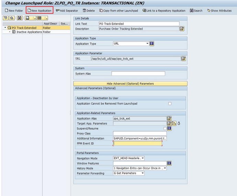
Task: Collapse the PO Track Extended folder node
Action: pyautogui.click(x=5, y=28)
